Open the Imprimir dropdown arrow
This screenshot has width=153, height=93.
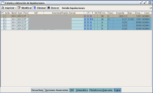(16, 8)
